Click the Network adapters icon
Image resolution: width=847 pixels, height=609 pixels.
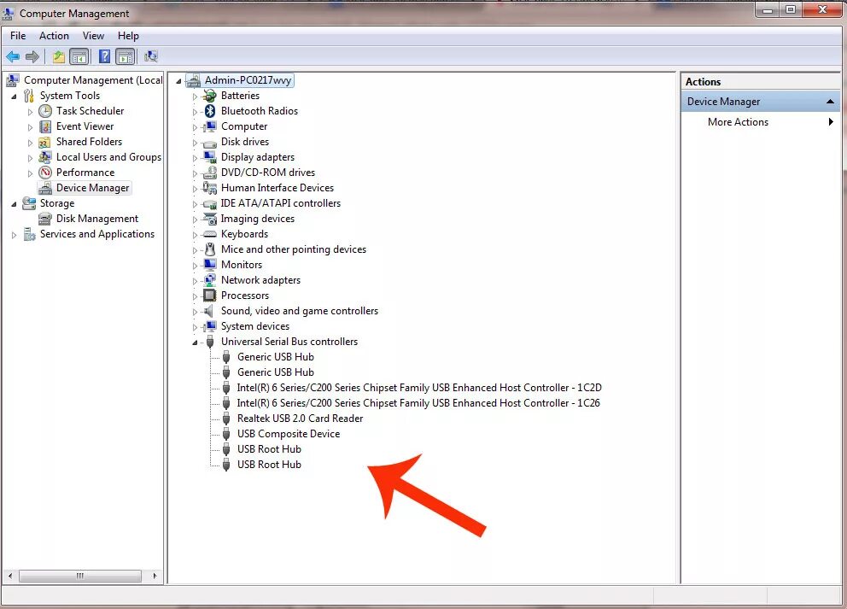(x=209, y=280)
